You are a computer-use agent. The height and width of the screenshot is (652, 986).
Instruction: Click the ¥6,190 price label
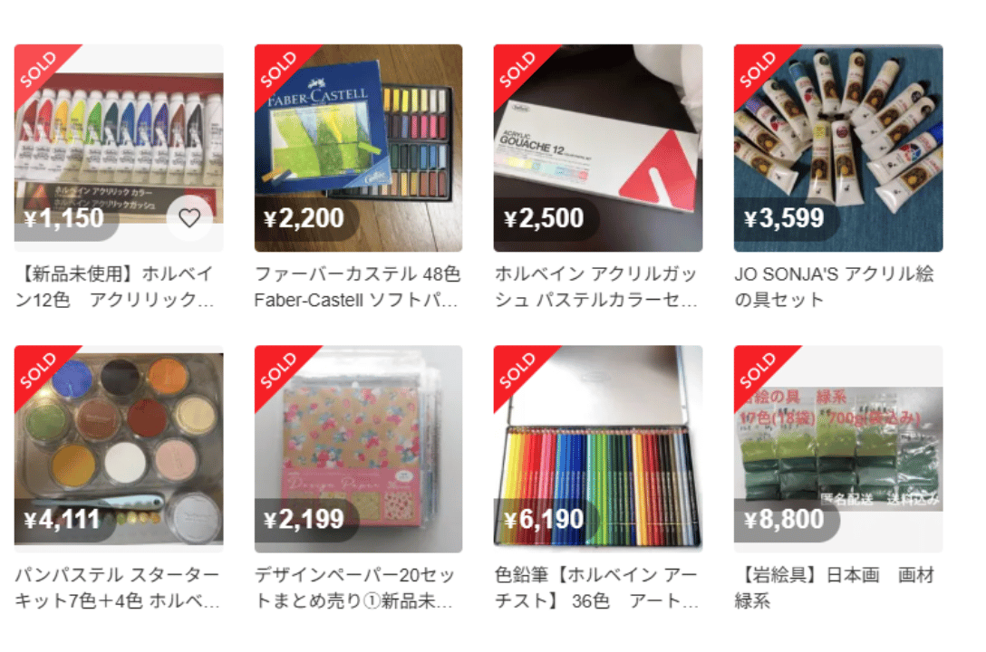point(546,520)
